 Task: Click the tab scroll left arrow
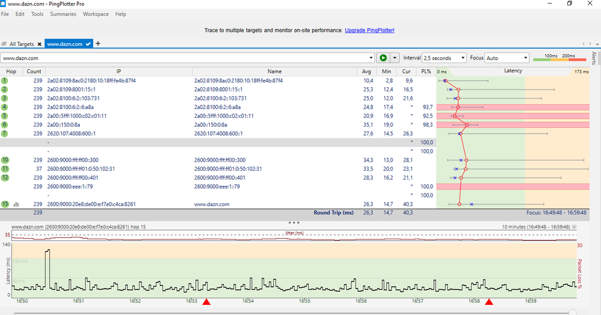[x=584, y=44]
